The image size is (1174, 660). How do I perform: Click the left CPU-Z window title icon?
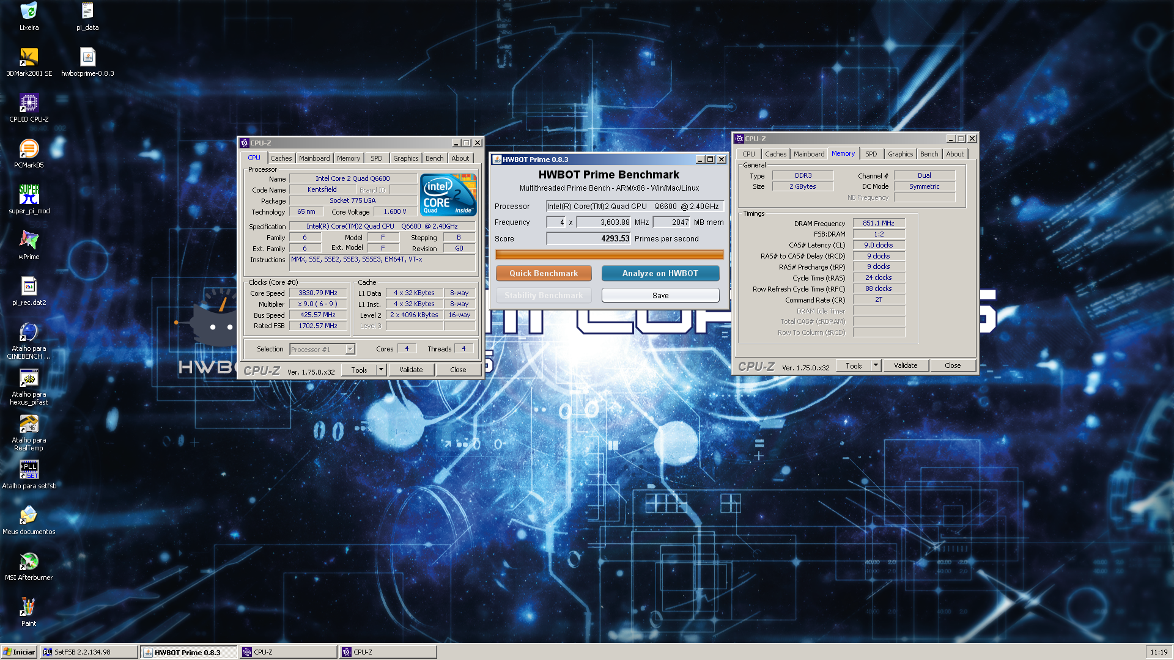click(x=245, y=143)
